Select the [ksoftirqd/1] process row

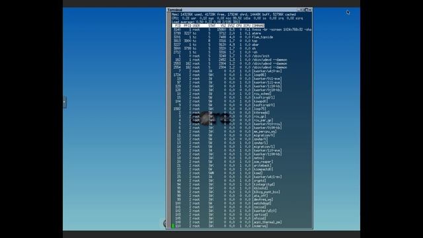click(x=241, y=98)
